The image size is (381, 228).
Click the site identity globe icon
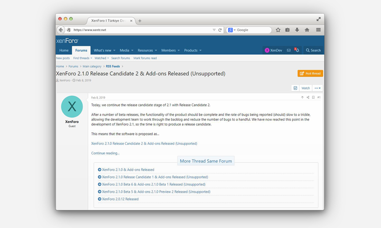click(69, 30)
